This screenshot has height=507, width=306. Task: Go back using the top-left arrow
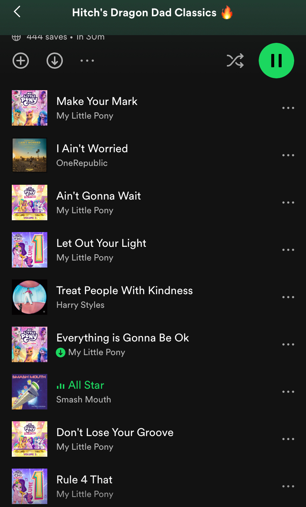pyautogui.click(x=17, y=12)
